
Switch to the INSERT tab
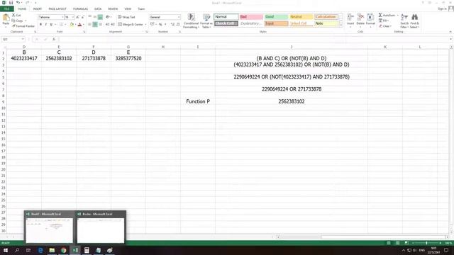(x=38, y=9)
